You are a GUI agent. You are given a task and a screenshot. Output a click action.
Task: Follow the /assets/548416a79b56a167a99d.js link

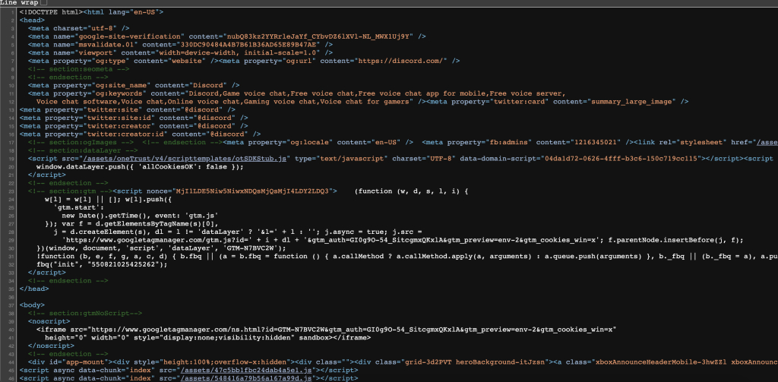(248, 378)
